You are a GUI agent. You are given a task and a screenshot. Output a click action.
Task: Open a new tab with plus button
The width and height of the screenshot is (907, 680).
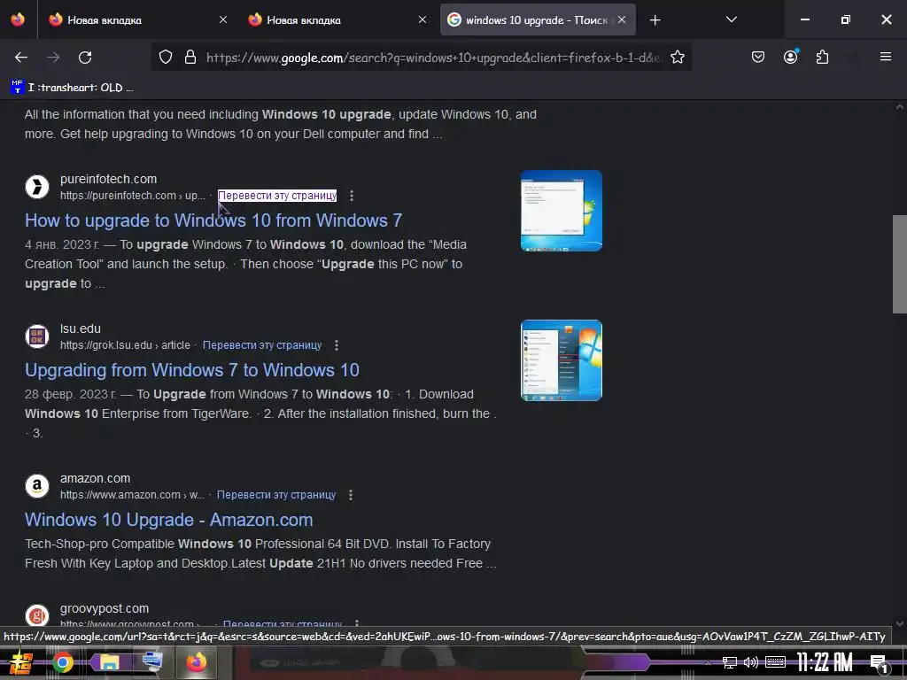655,20
